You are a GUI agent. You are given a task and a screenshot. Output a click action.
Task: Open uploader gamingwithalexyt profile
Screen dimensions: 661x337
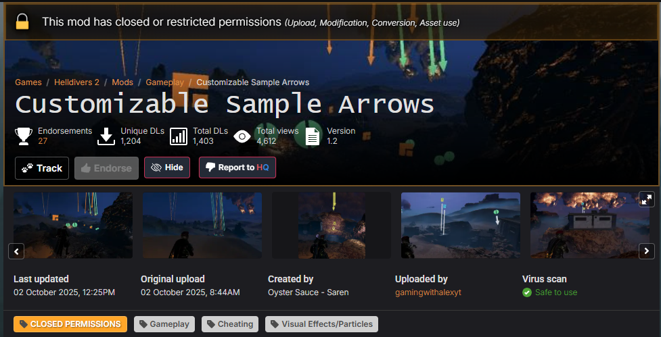(428, 292)
